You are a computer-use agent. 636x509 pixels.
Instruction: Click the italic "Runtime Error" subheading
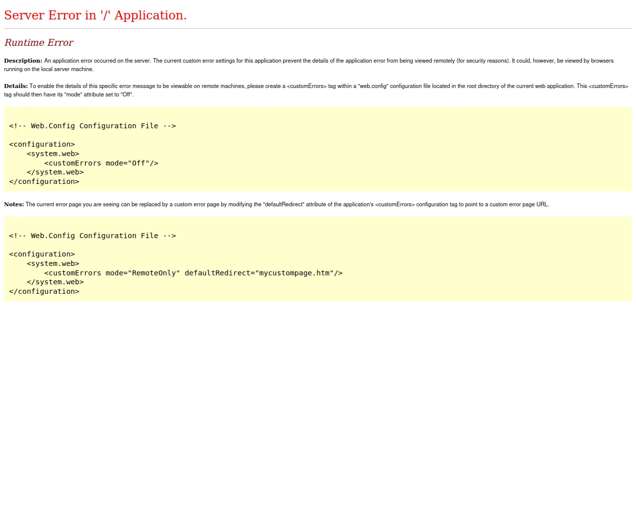click(x=39, y=43)
